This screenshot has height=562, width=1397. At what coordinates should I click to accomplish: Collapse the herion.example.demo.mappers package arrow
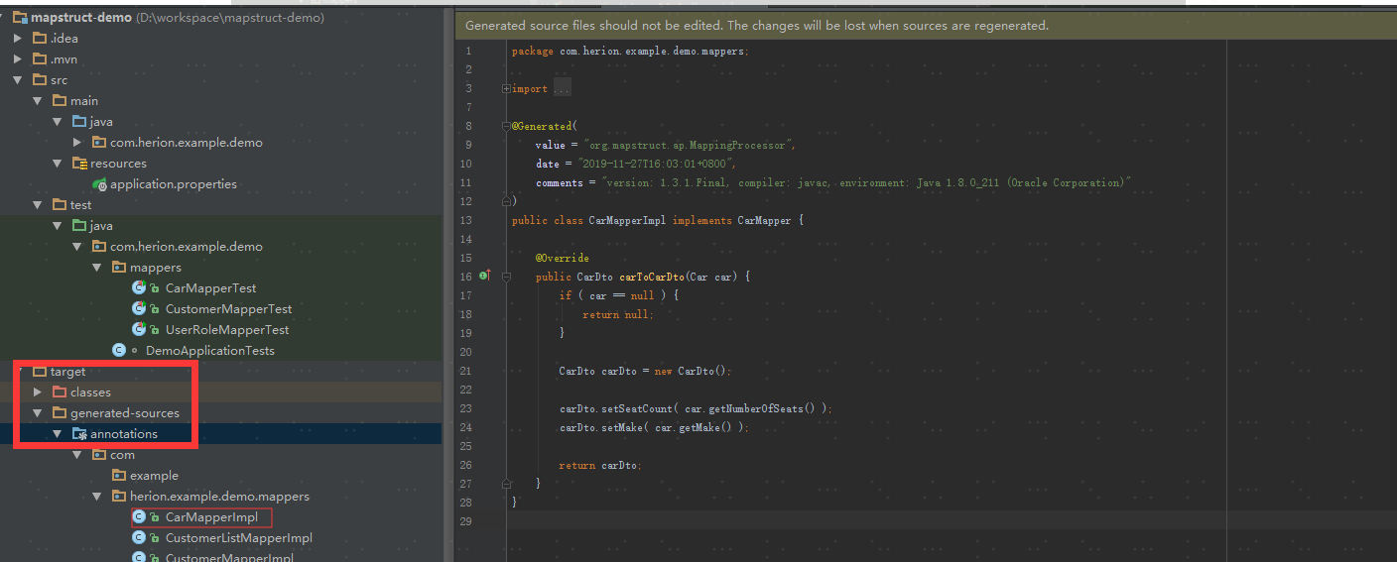point(97,497)
